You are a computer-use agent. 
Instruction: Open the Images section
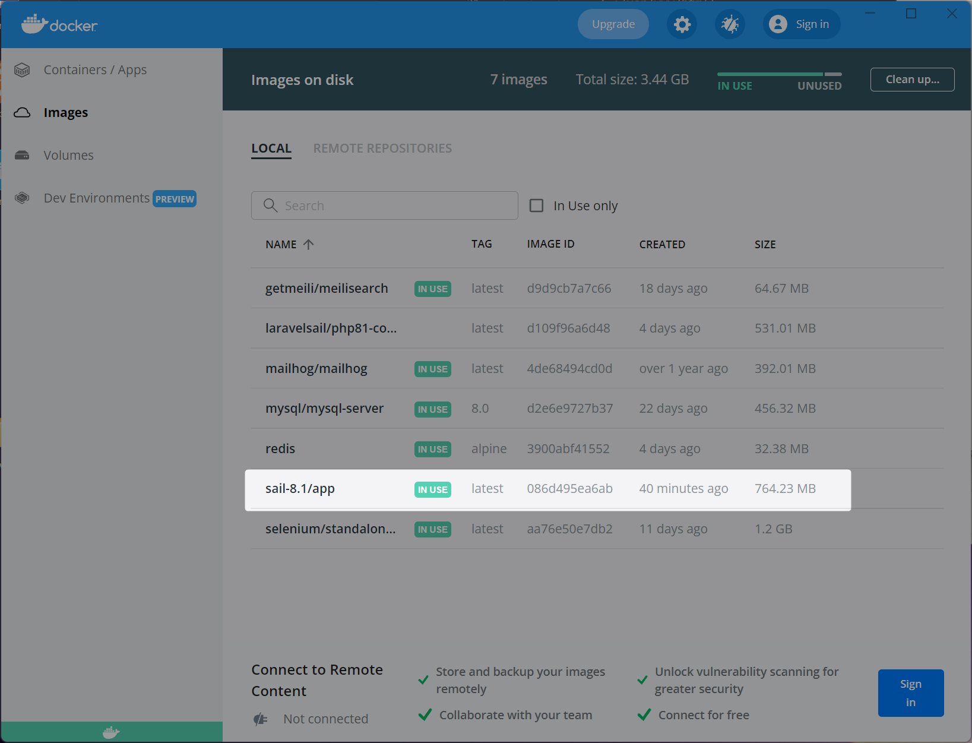click(x=66, y=113)
